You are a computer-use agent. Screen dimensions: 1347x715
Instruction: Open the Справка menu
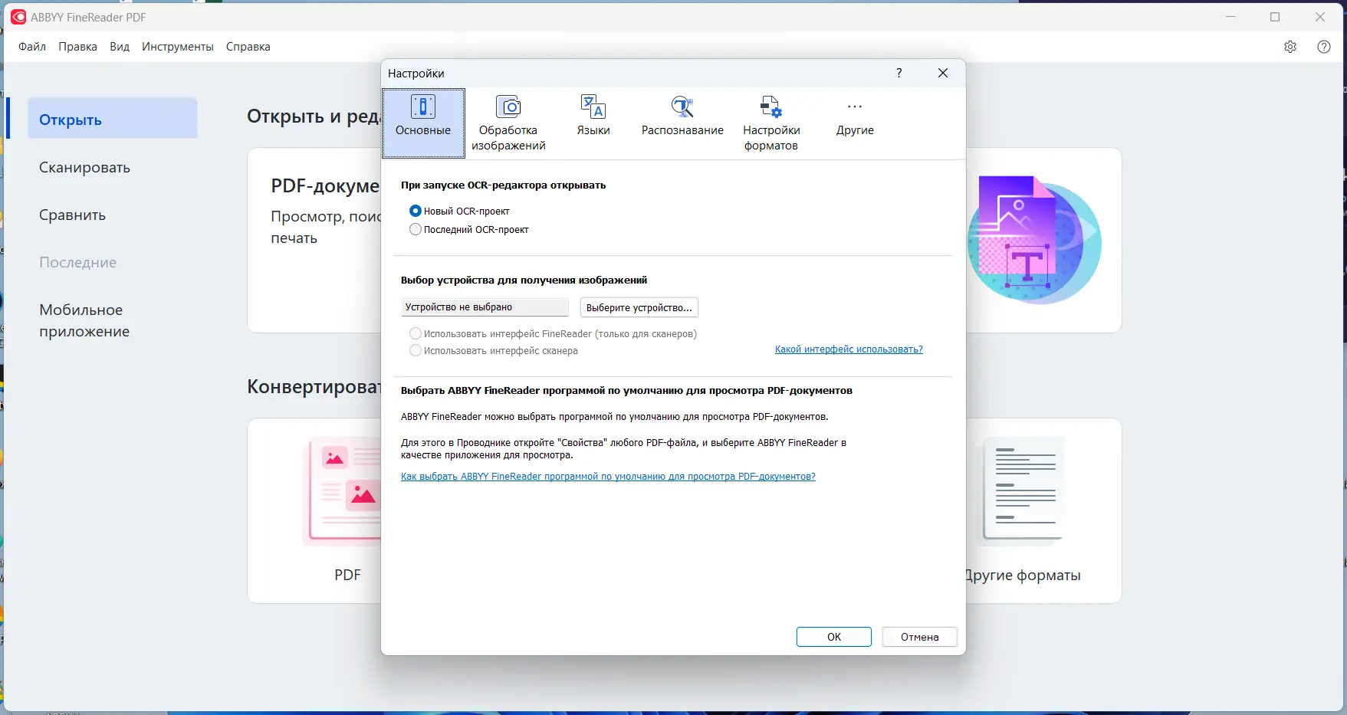coord(248,47)
